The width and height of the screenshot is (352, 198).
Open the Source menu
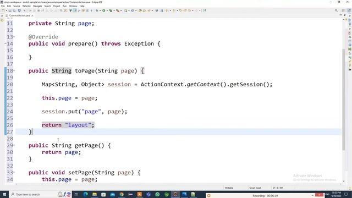(x=16, y=6)
